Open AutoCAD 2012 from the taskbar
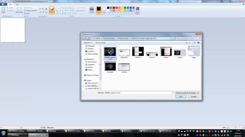Image resolution: width=245 pixels, height=137 pixels. (x=167, y=131)
